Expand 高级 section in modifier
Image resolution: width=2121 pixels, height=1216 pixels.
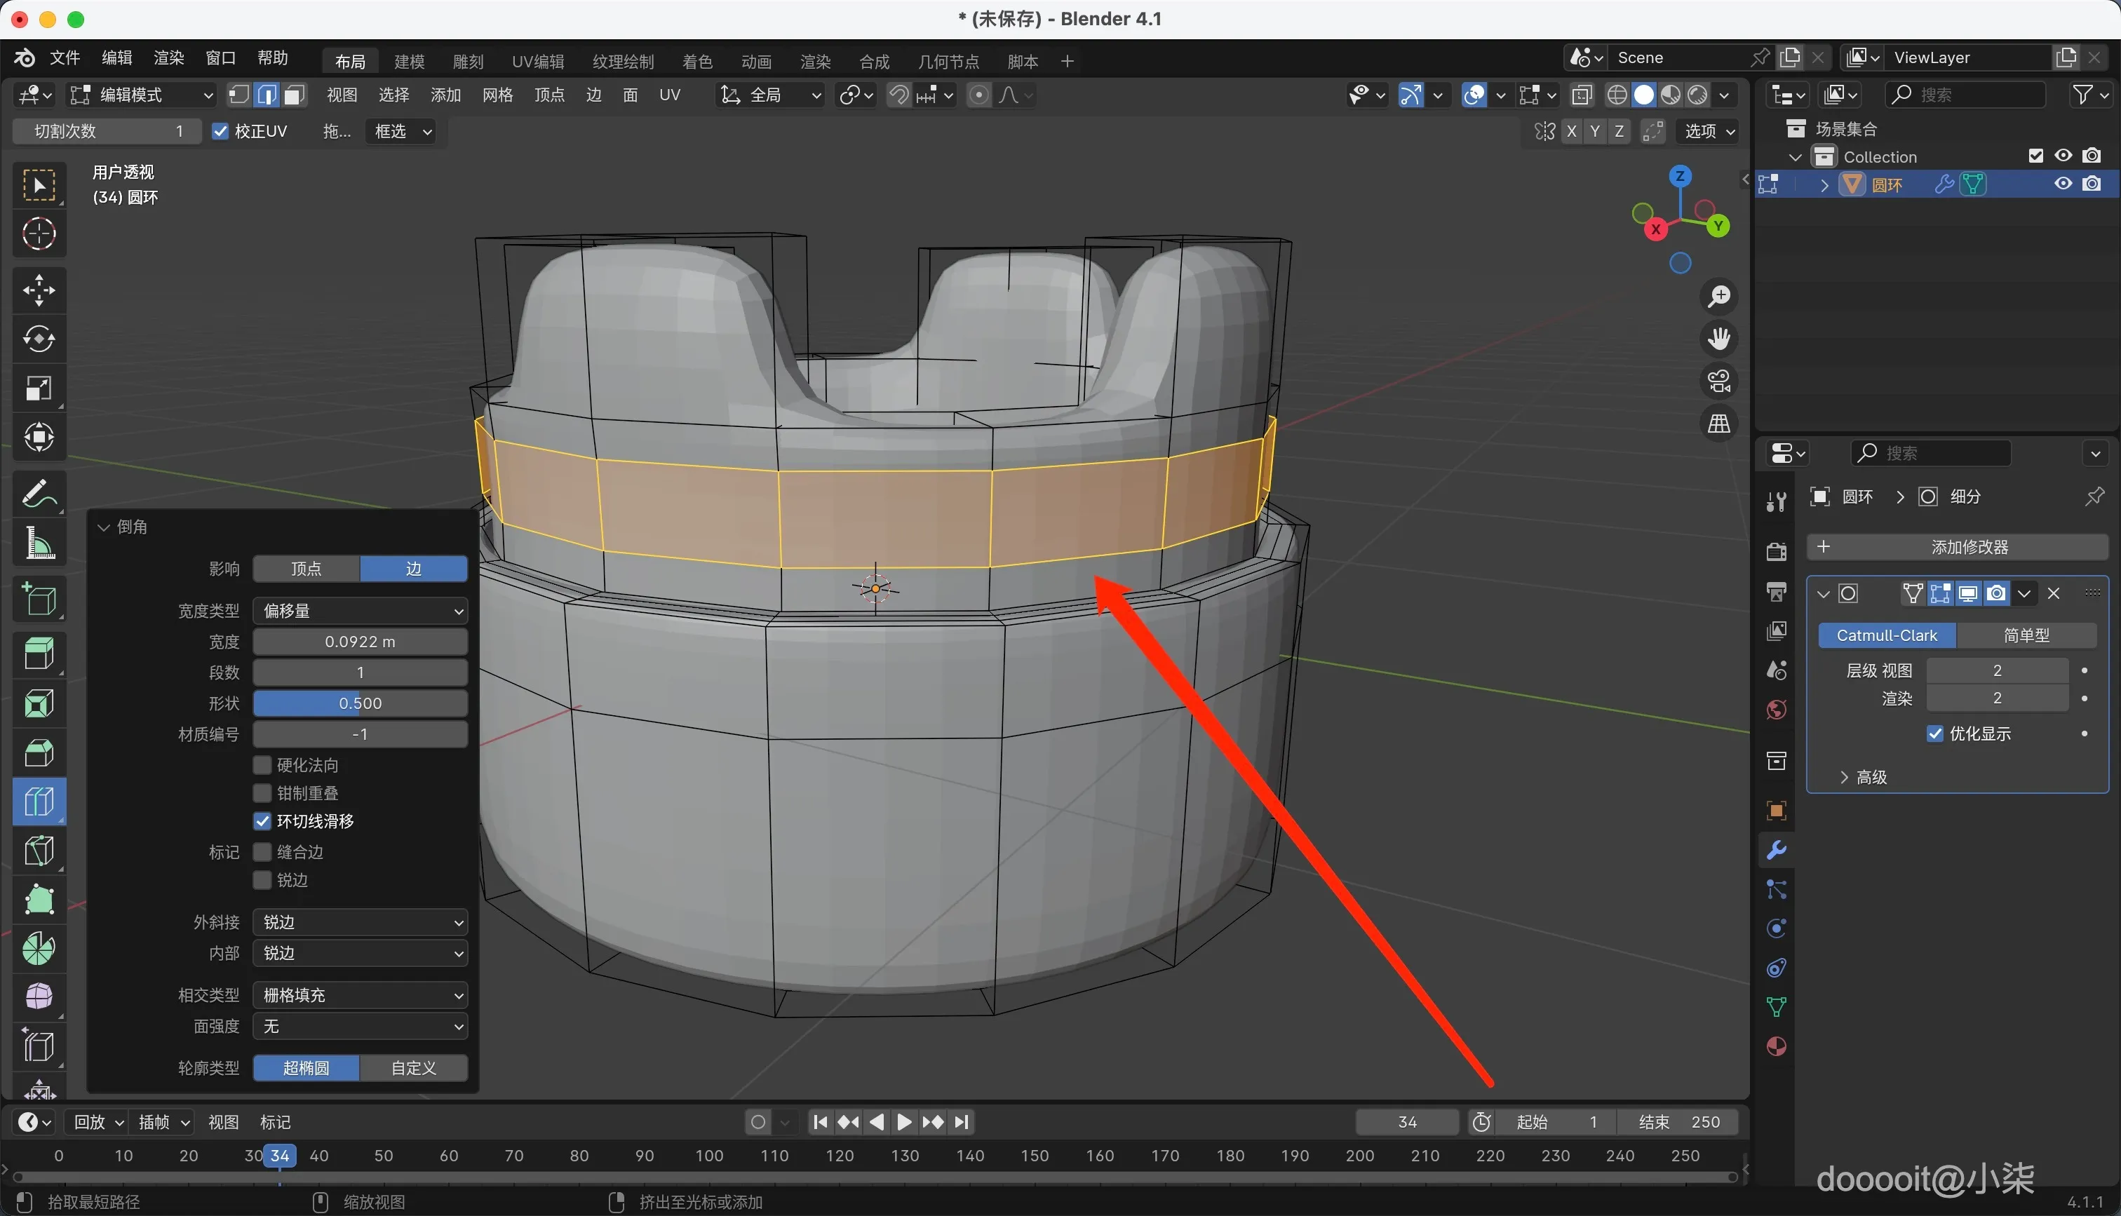click(1871, 777)
